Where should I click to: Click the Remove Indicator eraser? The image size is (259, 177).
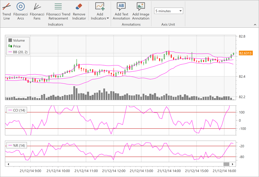pos(79,11)
